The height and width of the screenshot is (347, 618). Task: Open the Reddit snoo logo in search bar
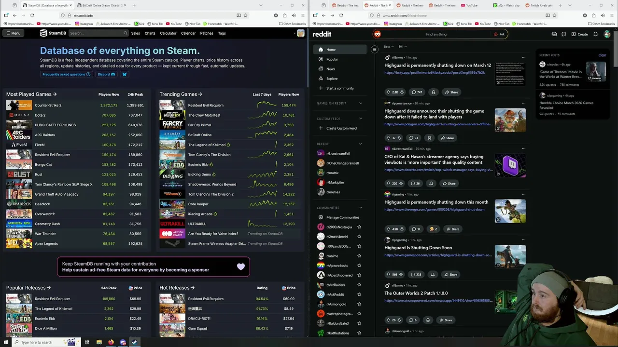click(378, 34)
